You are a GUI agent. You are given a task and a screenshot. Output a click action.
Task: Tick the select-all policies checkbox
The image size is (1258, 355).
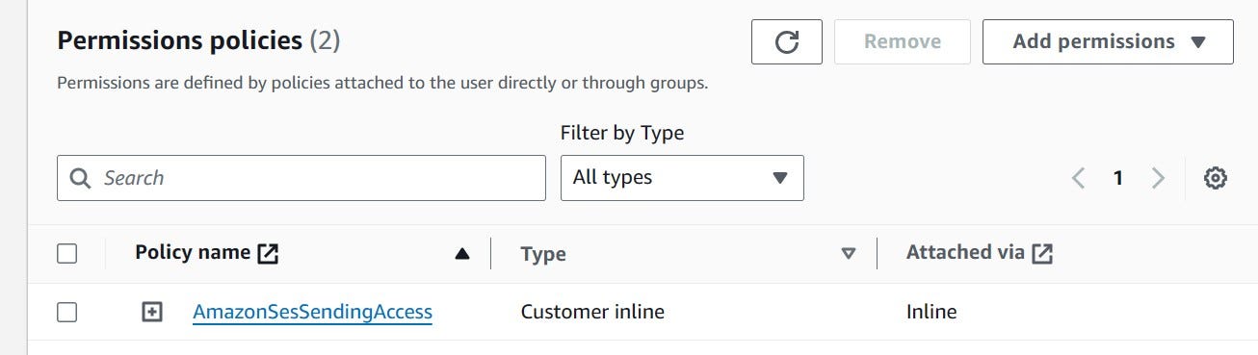pyautogui.click(x=66, y=254)
